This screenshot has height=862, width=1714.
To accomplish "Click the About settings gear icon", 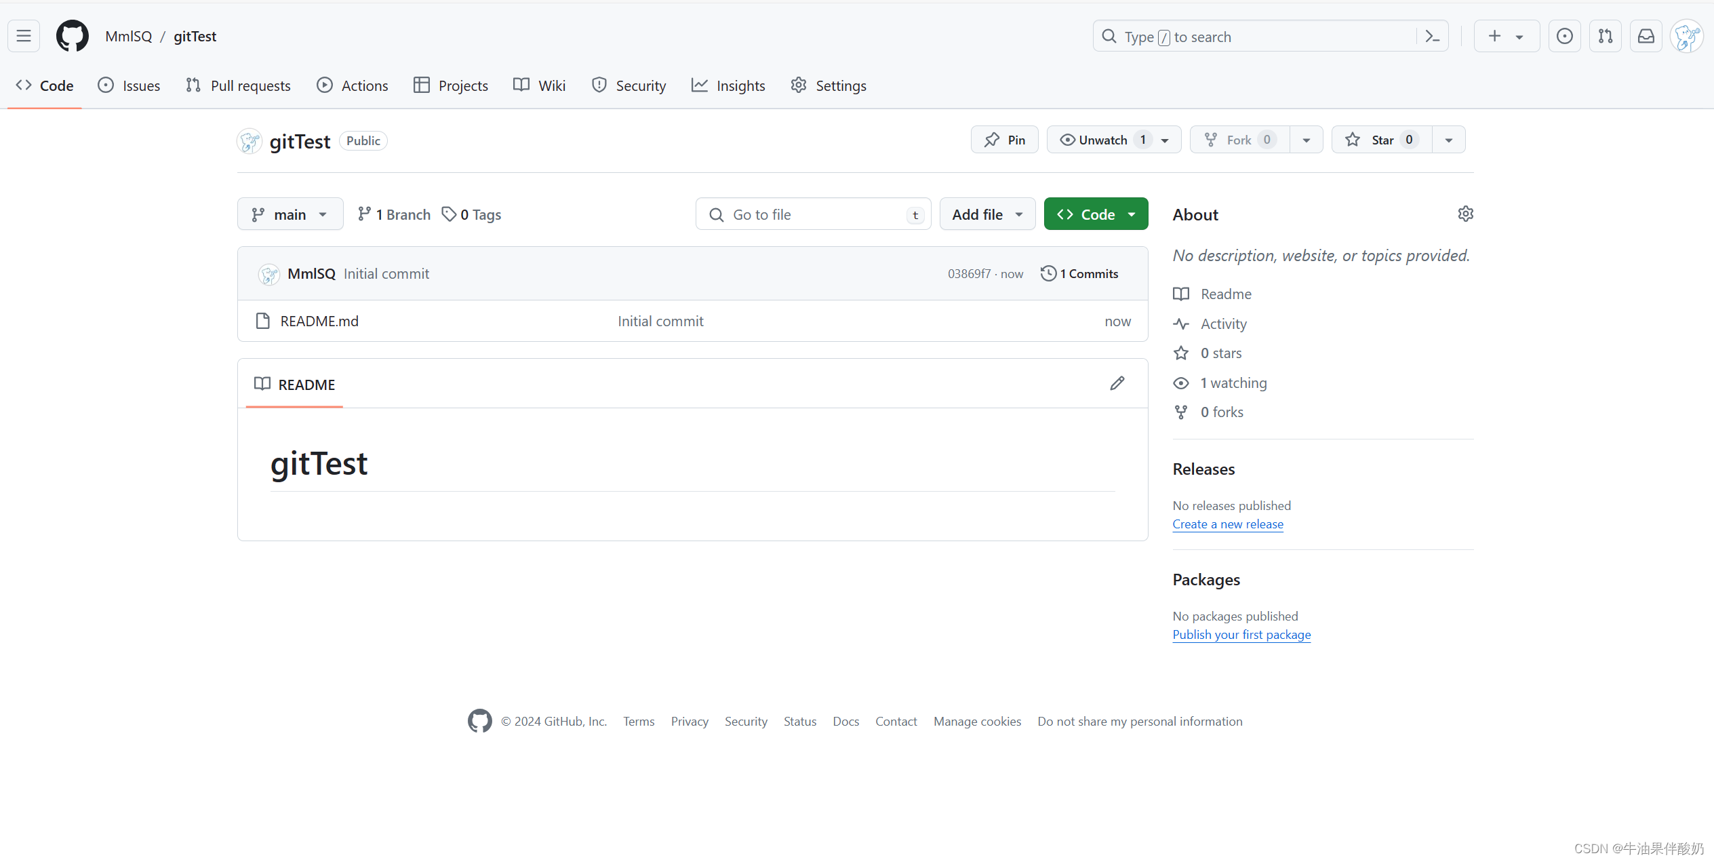I will point(1465,214).
